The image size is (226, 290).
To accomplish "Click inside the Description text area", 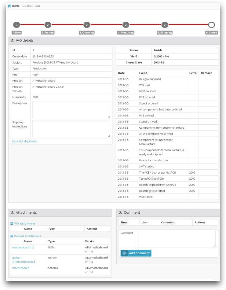I will 71,109.
